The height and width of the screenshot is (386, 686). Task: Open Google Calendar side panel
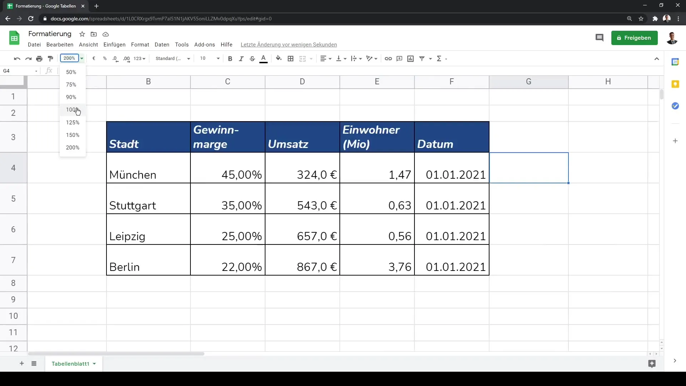675,62
